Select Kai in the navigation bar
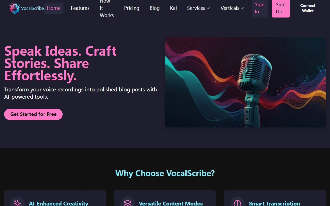Screen dimensions: 330x206 click(x=173, y=8)
